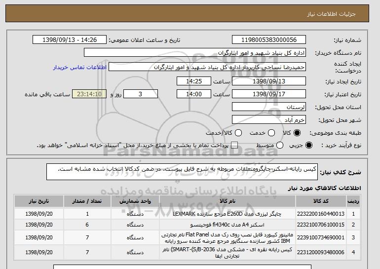Screen dimensions: 380x269
Task: Select the متوسط purchase type radio
Action: click(280, 146)
